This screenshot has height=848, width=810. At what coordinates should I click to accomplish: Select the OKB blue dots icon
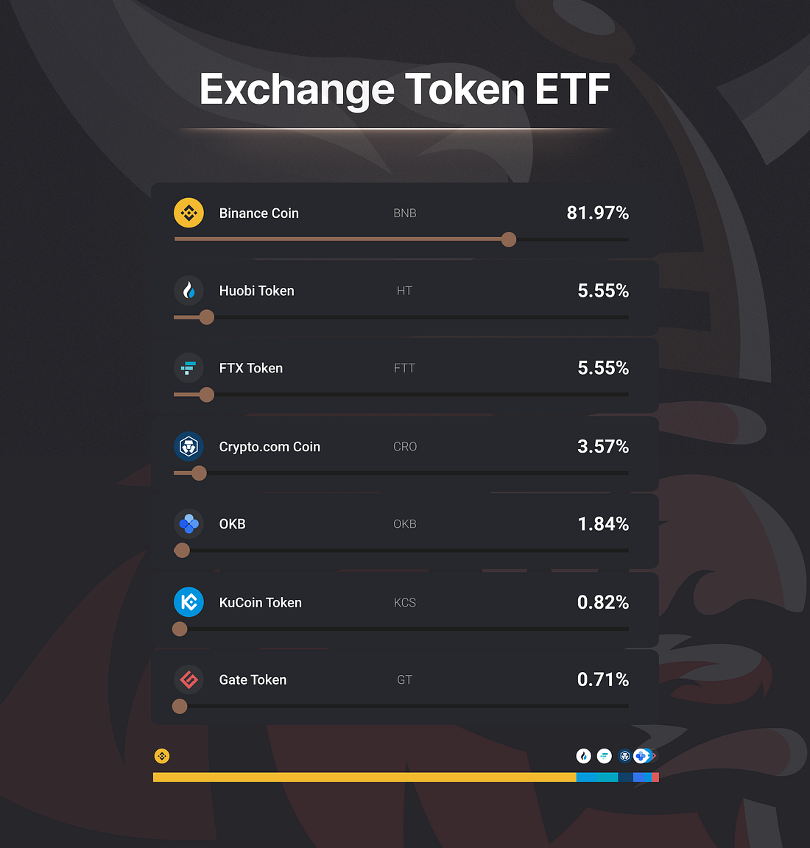pos(189,523)
